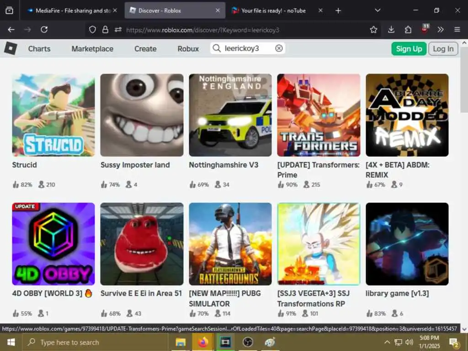Clear the Roblox search with the X icon

click(x=279, y=48)
